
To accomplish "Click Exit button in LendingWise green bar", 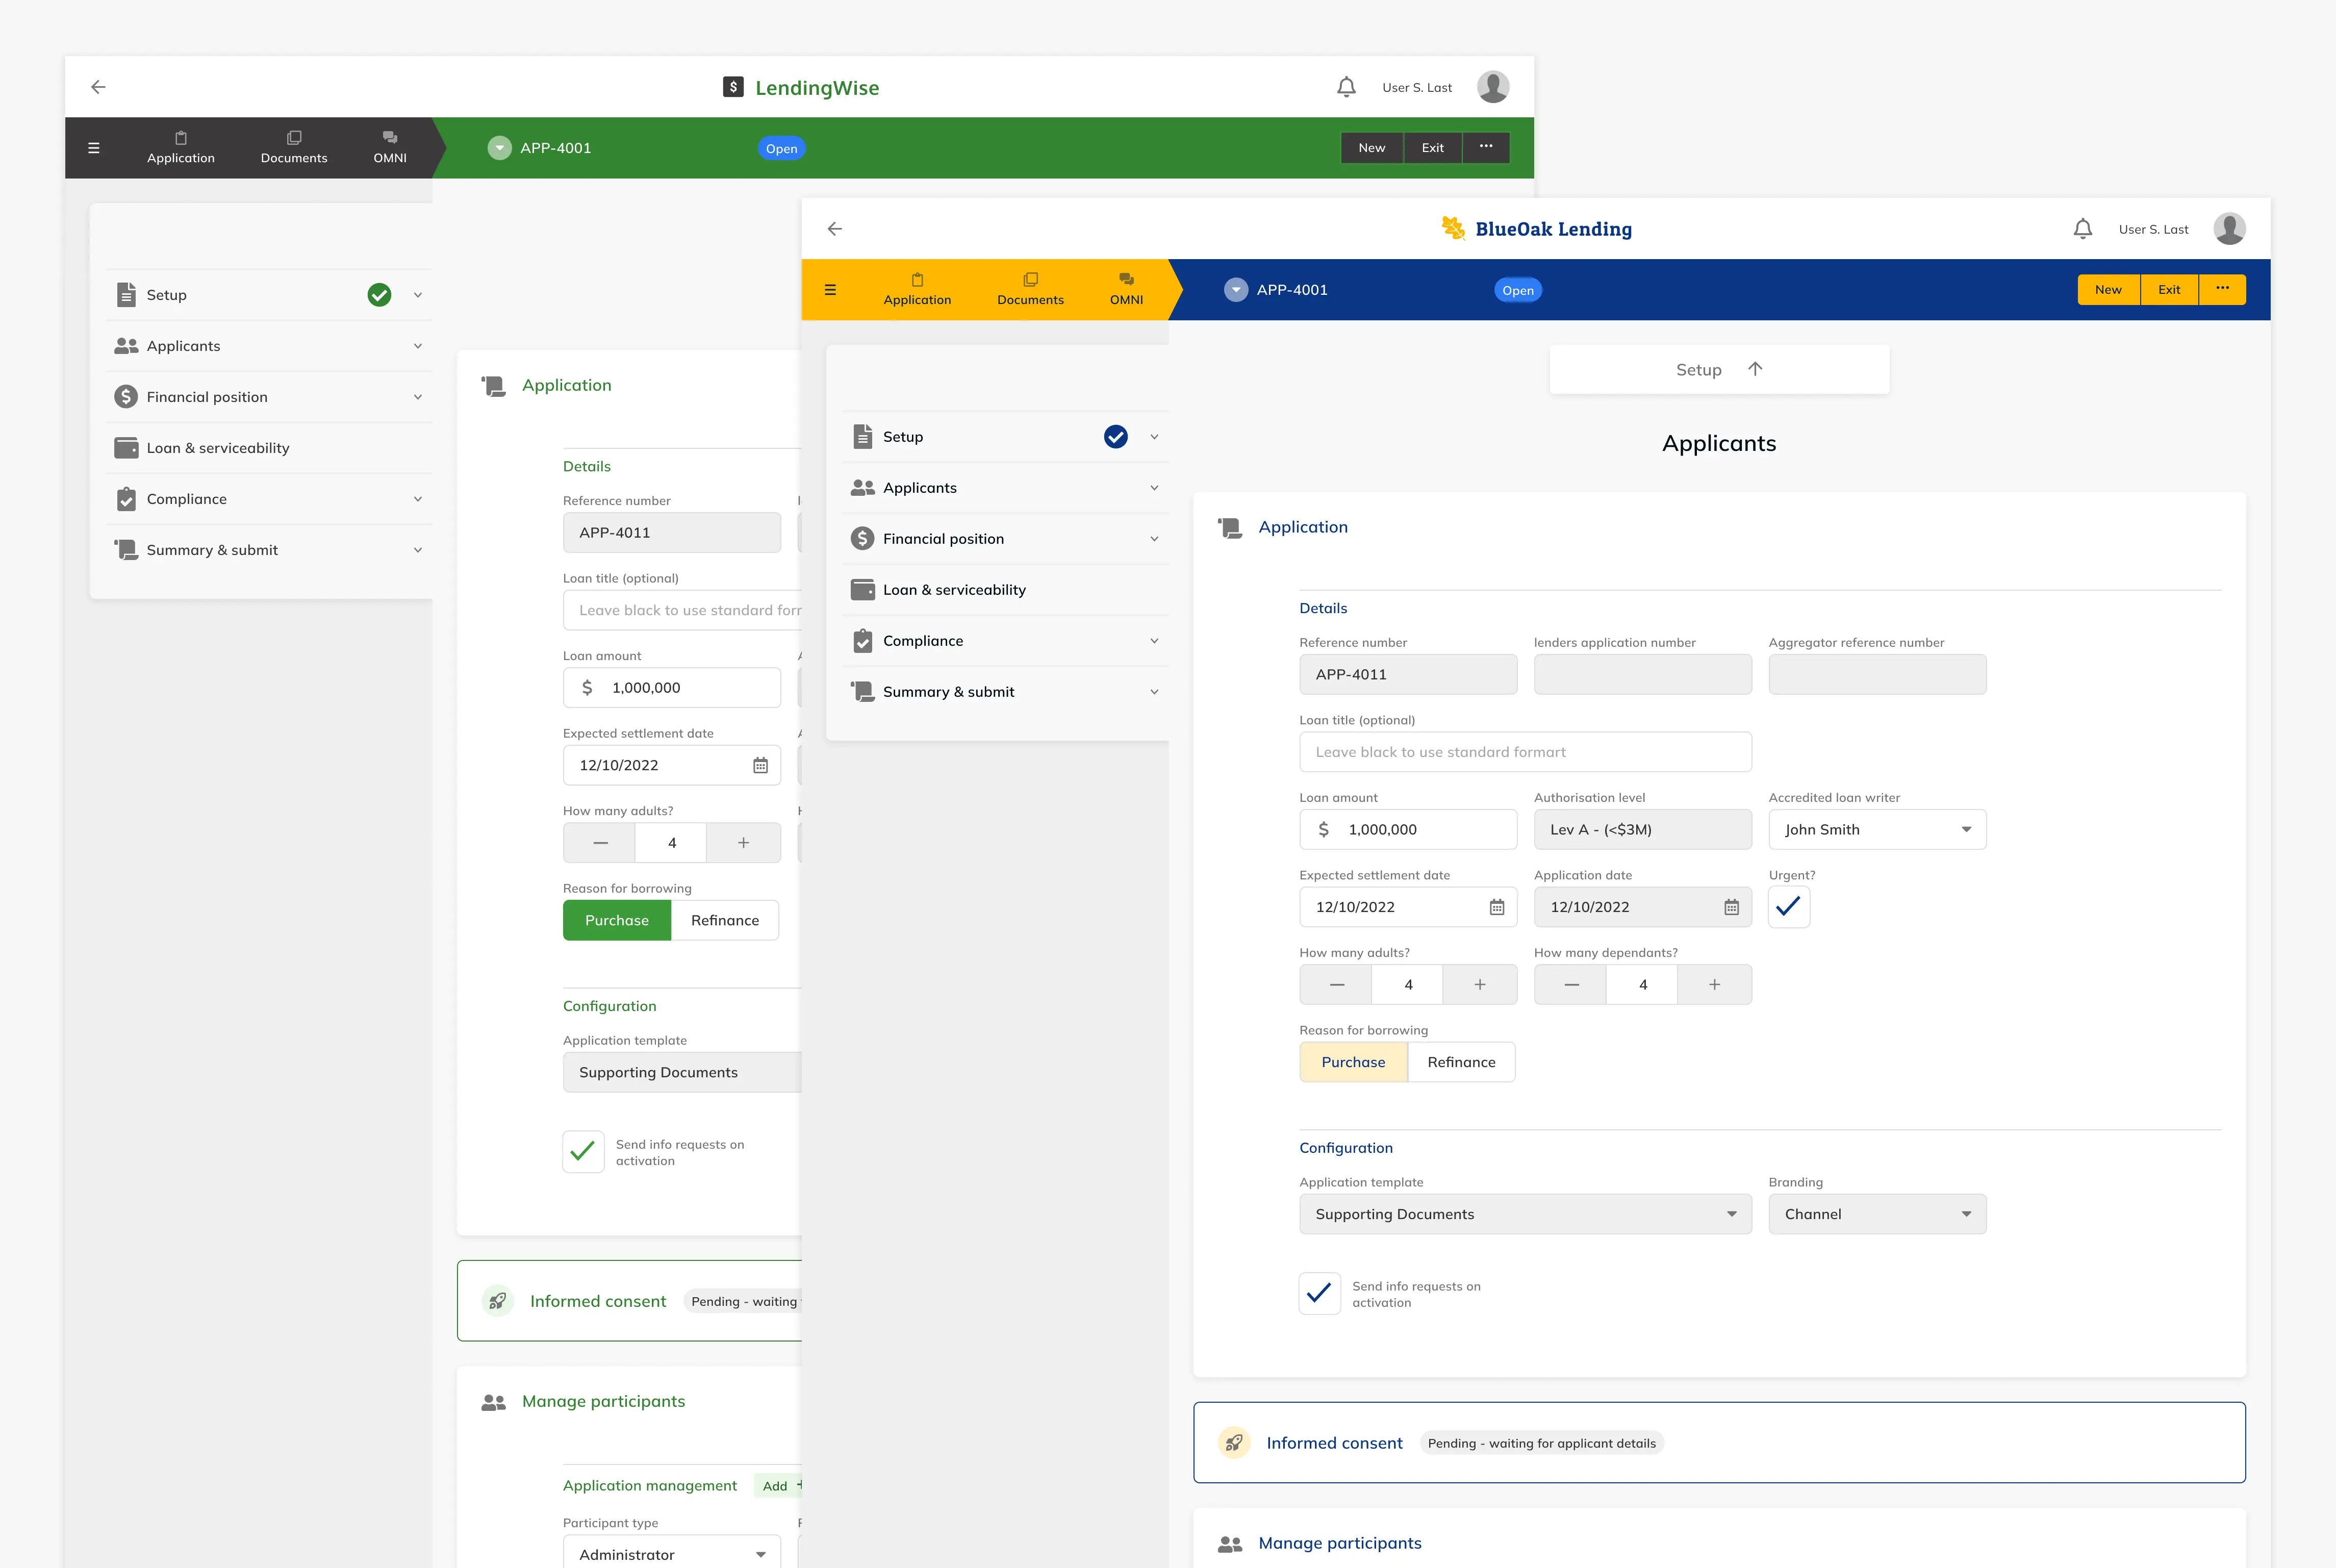I will tap(1433, 147).
